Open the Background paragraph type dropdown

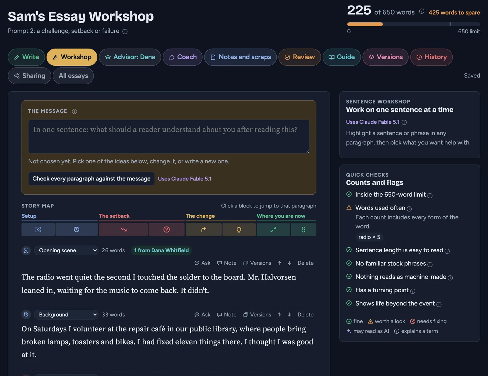[66, 315]
